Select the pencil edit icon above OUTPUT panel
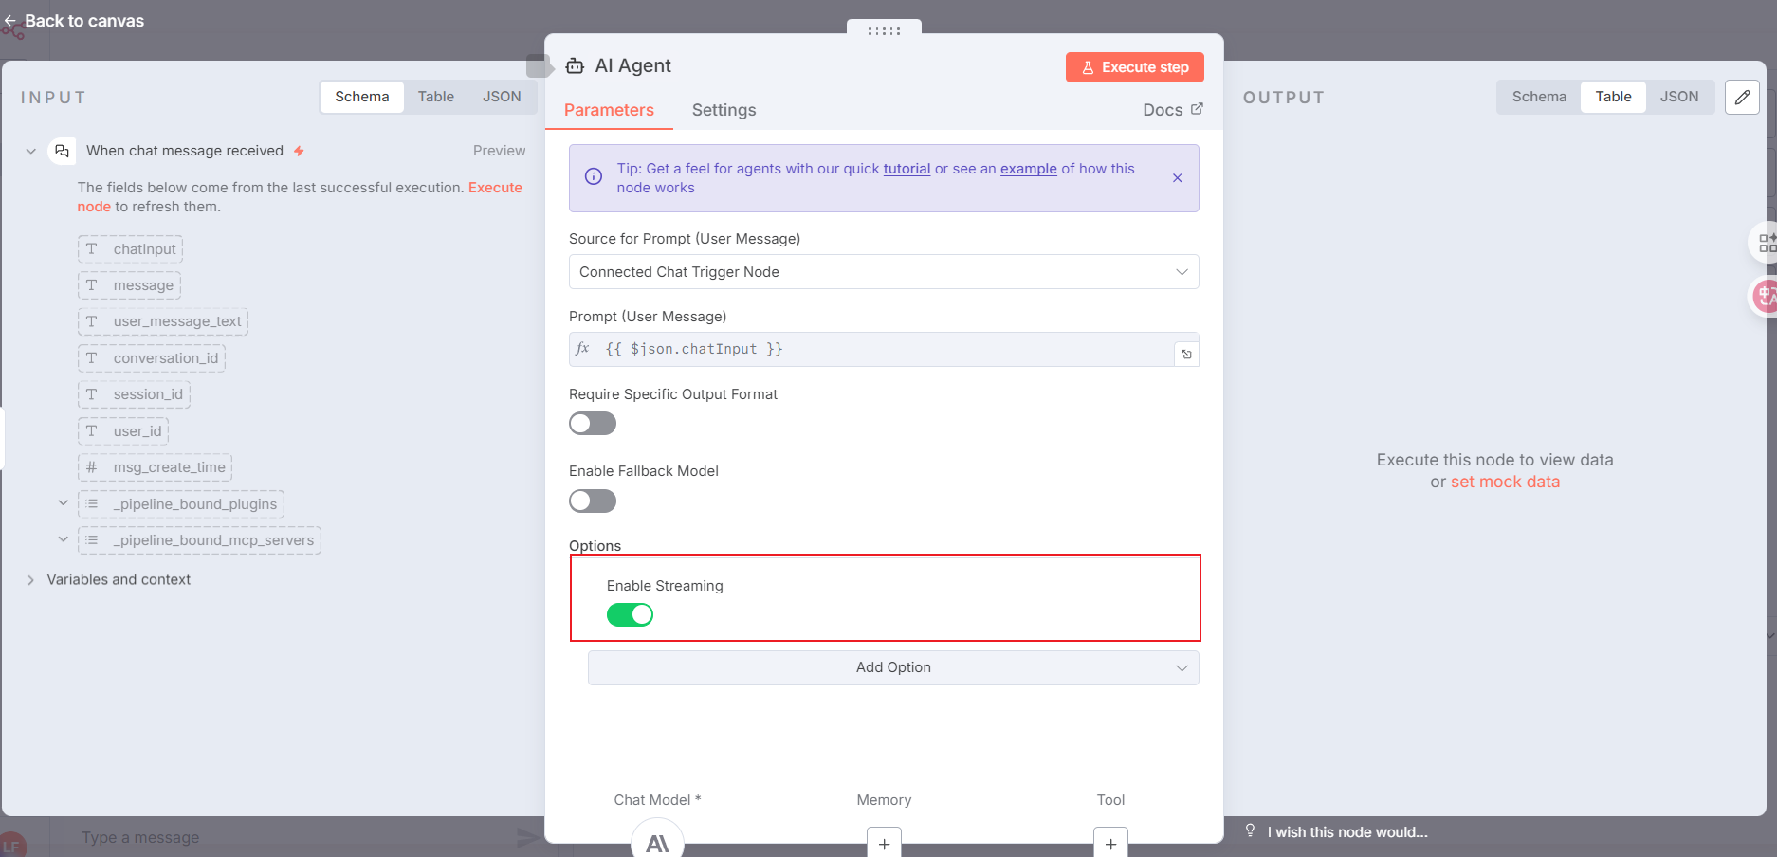The width and height of the screenshot is (1777, 857). click(x=1742, y=98)
